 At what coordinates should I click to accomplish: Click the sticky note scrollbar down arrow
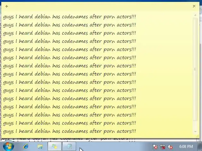[x=195, y=131]
